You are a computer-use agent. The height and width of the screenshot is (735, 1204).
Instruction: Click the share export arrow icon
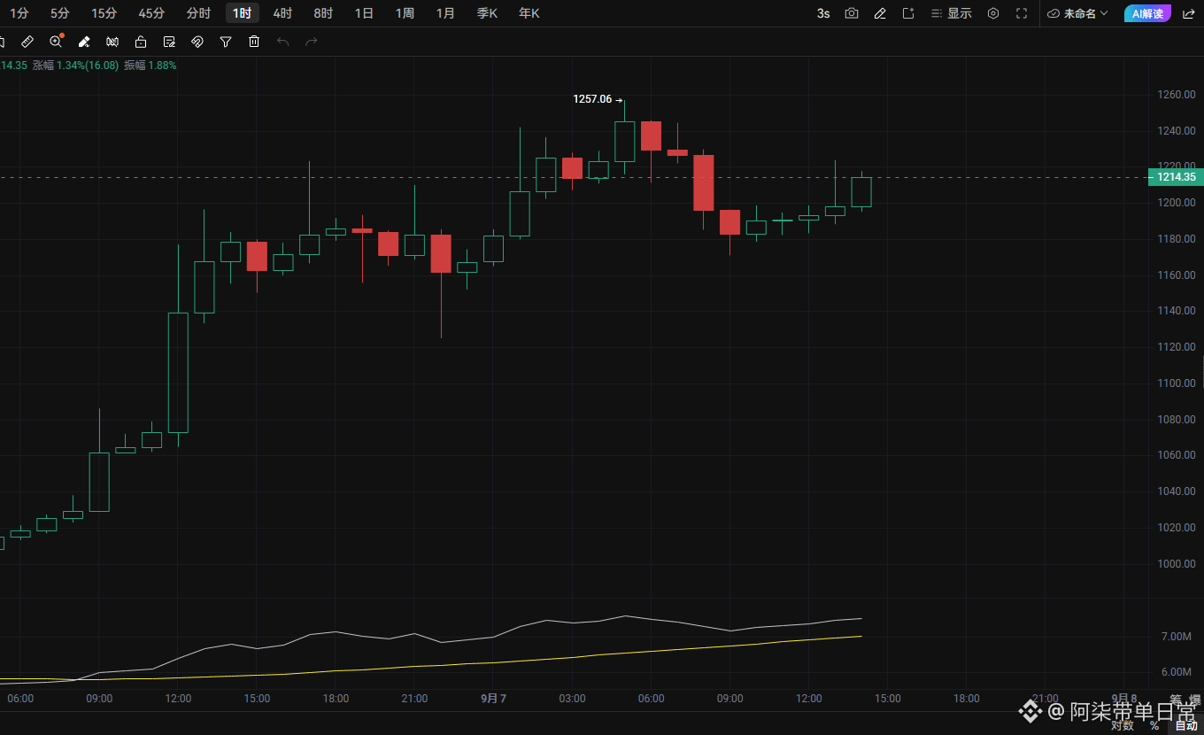coord(1189,13)
